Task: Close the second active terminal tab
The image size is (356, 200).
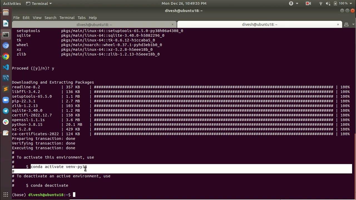Action: (338, 24)
